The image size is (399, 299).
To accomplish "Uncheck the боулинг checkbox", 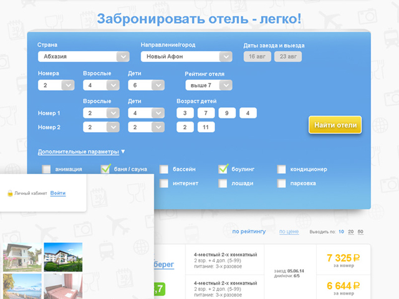I will [223, 169].
